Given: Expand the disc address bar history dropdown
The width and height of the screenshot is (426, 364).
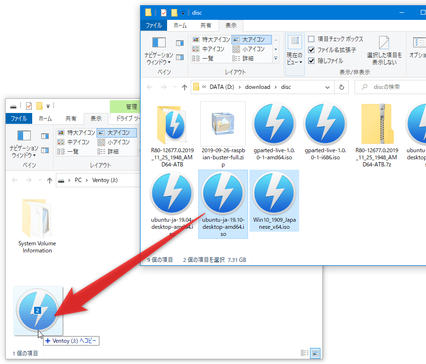Looking at the screenshot, I should [328, 87].
